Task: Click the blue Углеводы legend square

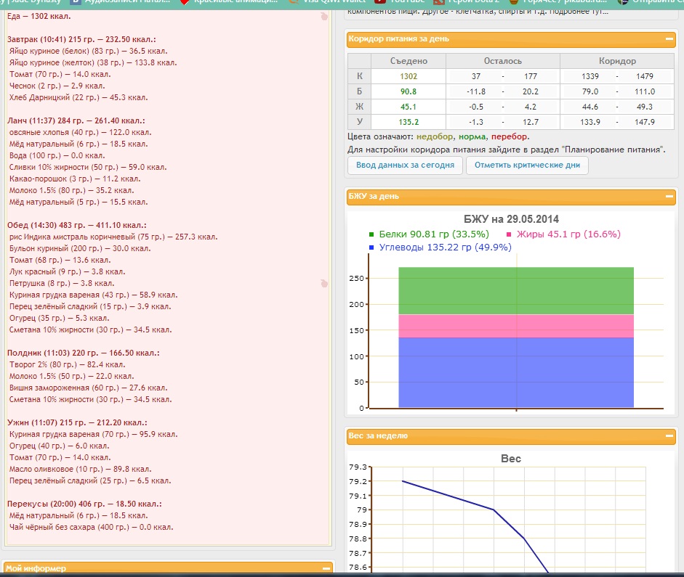Action: [371, 247]
